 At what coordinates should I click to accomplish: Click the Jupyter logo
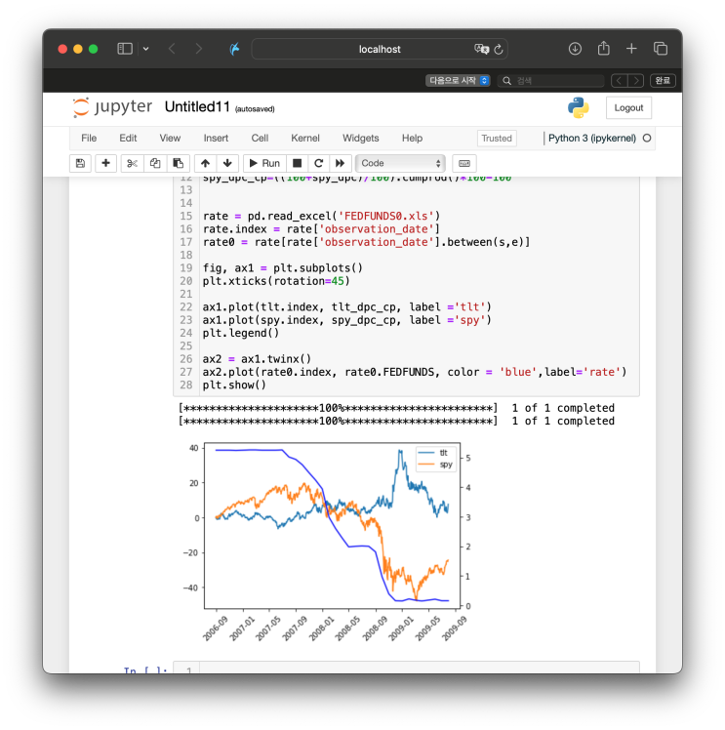(112, 107)
